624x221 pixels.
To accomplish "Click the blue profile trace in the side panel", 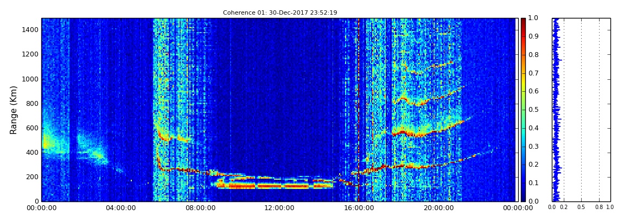I will tap(556, 110).
